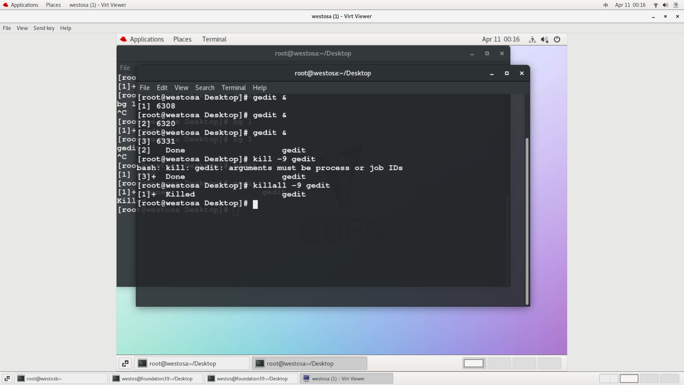Click the host Wi-Fi icon

coord(655,5)
